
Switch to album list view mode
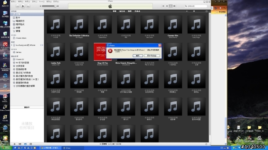click(167, 6)
